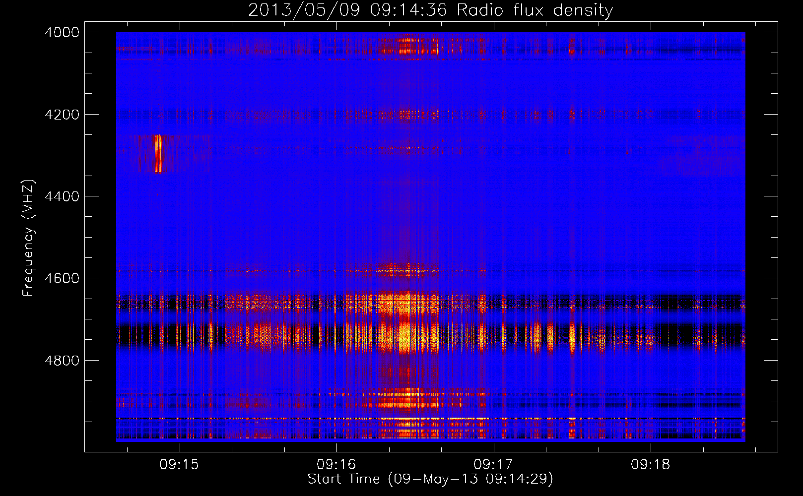
Task: Click the 4400 frequency axis label
Action: (62, 196)
